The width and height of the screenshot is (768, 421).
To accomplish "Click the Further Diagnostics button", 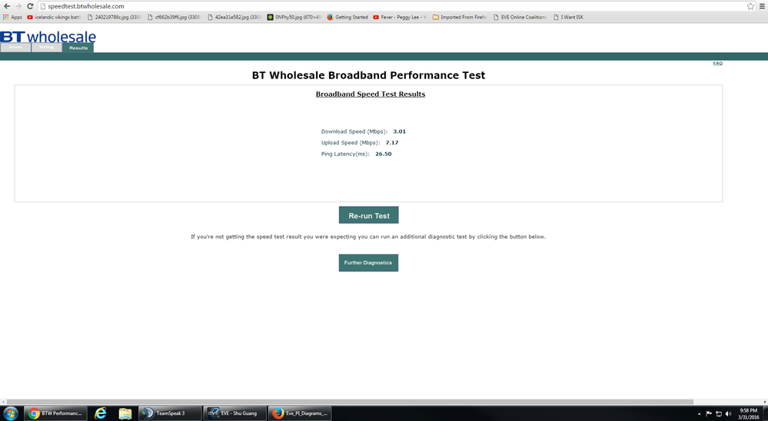I will (x=368, y=263).
